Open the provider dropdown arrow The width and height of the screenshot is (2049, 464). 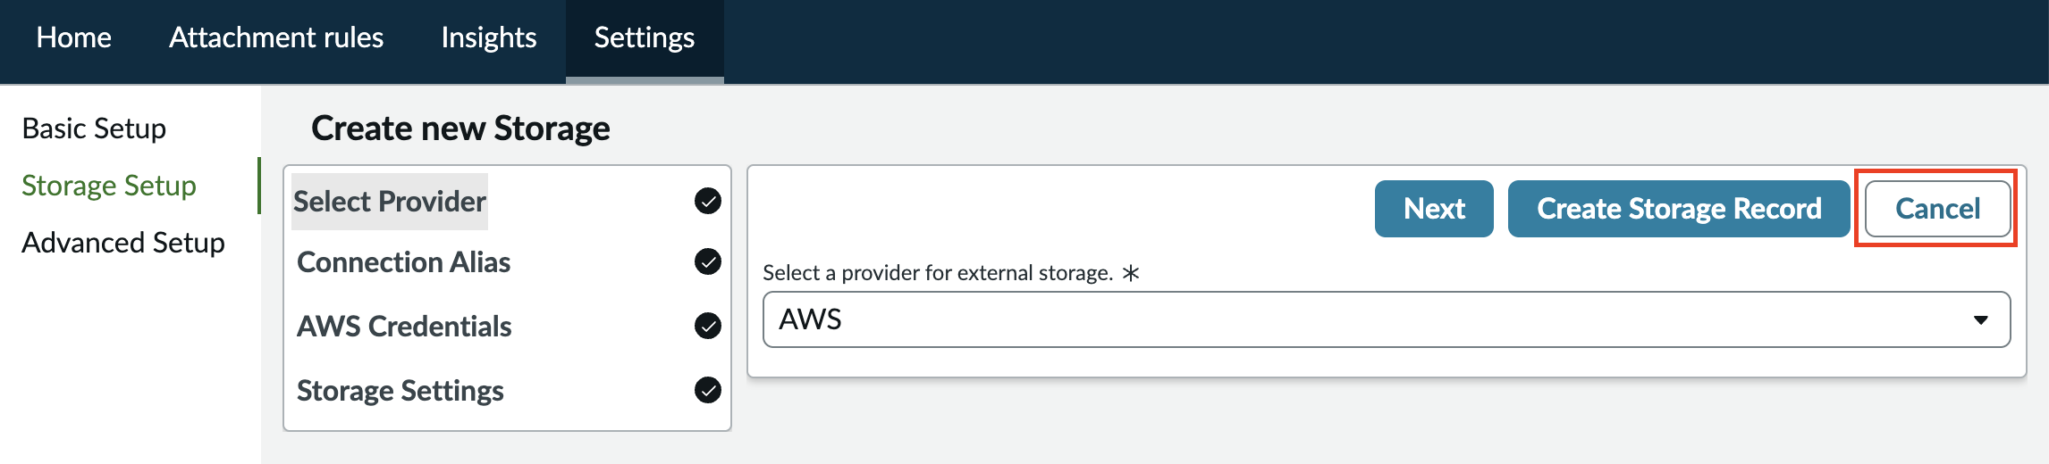1981,319
